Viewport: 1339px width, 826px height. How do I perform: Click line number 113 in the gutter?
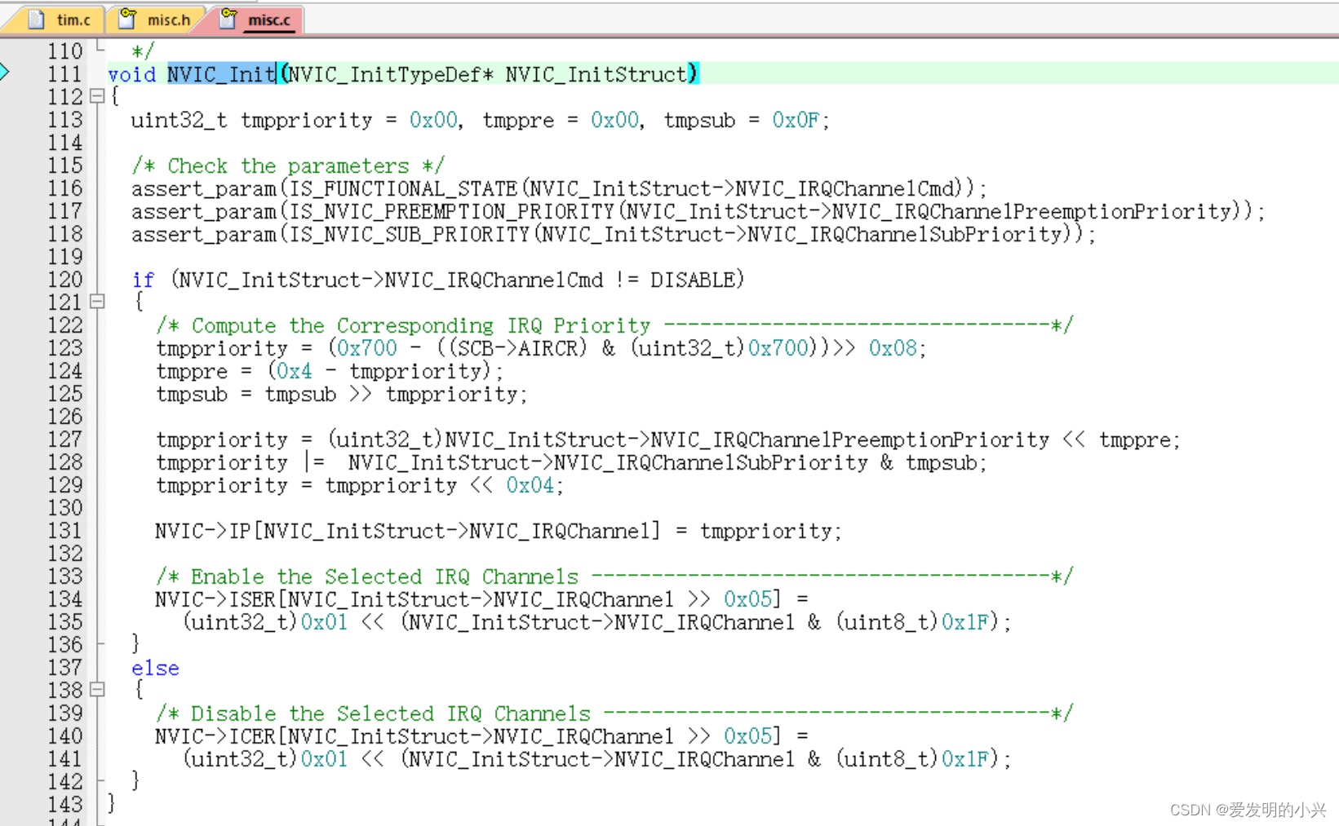pos(64,120)
